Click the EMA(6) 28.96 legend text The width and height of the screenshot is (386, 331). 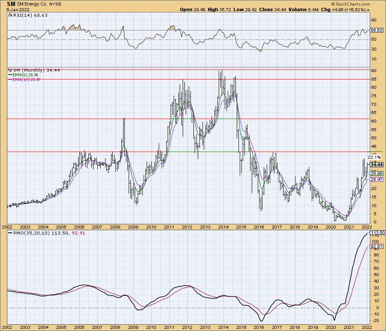click(25, 75)
